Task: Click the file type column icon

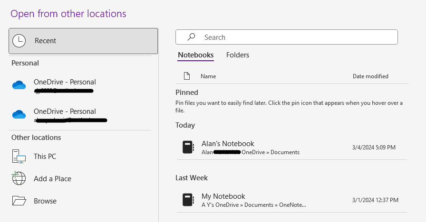Action: tap(187, 76)
